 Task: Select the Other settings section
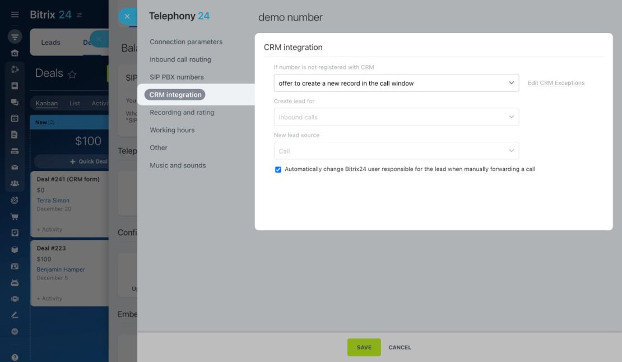[159, 147]
